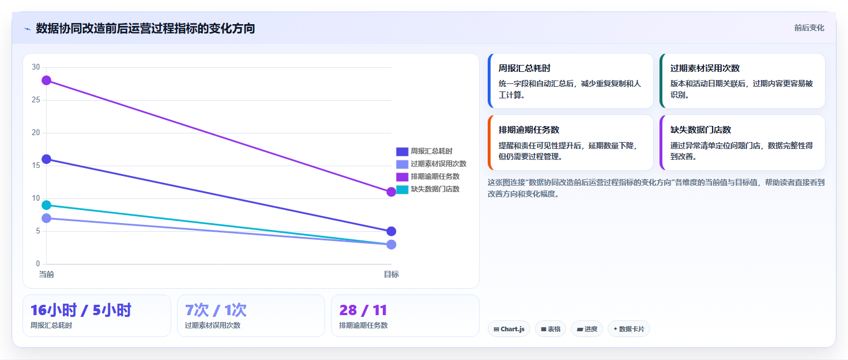Click the 排期逾期任务数 label under 28 / 11
This screenshot has height=360, width=848.
[x=364, y=325]
